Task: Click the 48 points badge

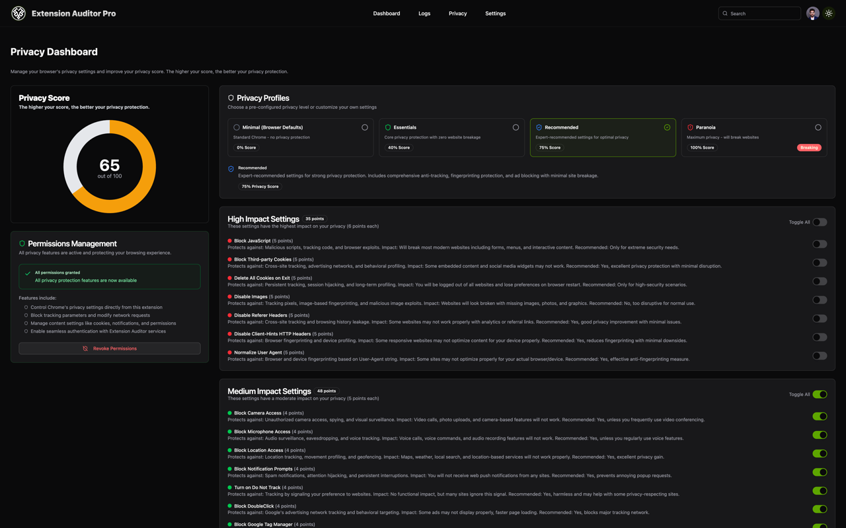Action: tap(327, 391)
